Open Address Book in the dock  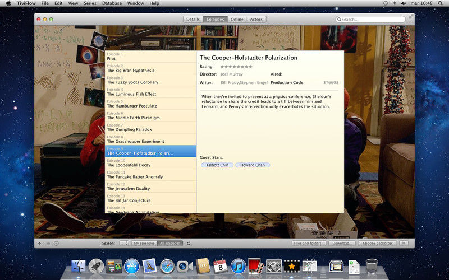tap(203, 266)
